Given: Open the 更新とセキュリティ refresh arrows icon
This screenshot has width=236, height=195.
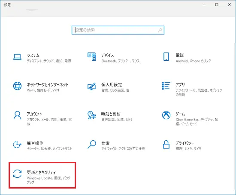Looking at the screenshot, I should point(17,174).
